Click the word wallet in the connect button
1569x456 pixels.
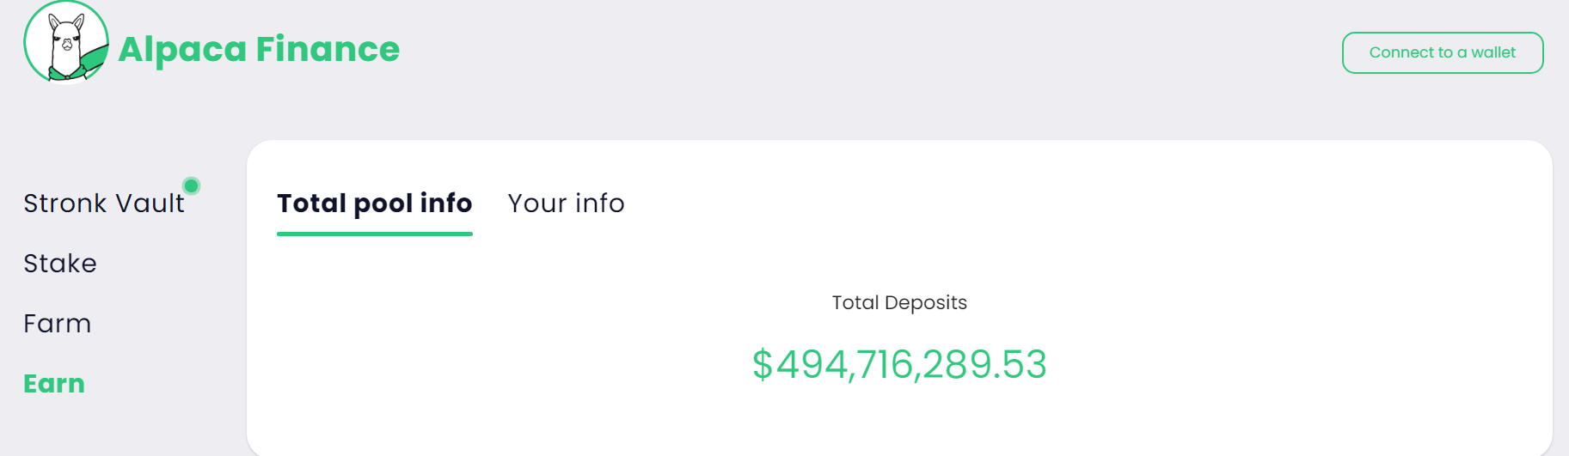1493,52
